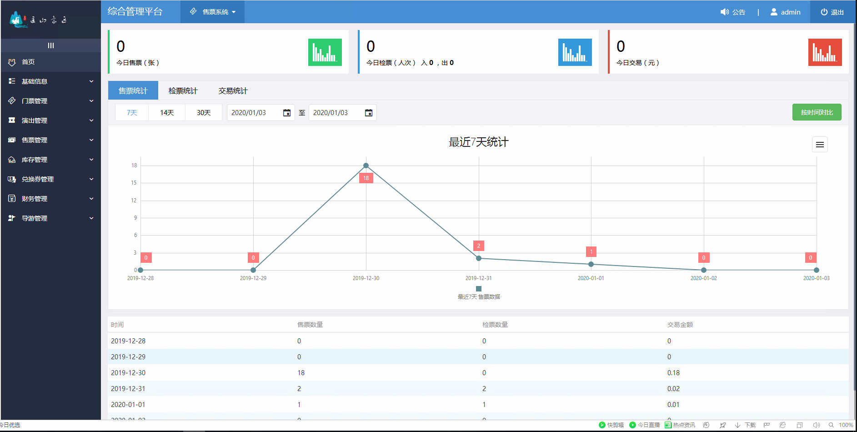Switch to the 交易统计 tab
The image size is (857, 432).
tap(233, 91)
